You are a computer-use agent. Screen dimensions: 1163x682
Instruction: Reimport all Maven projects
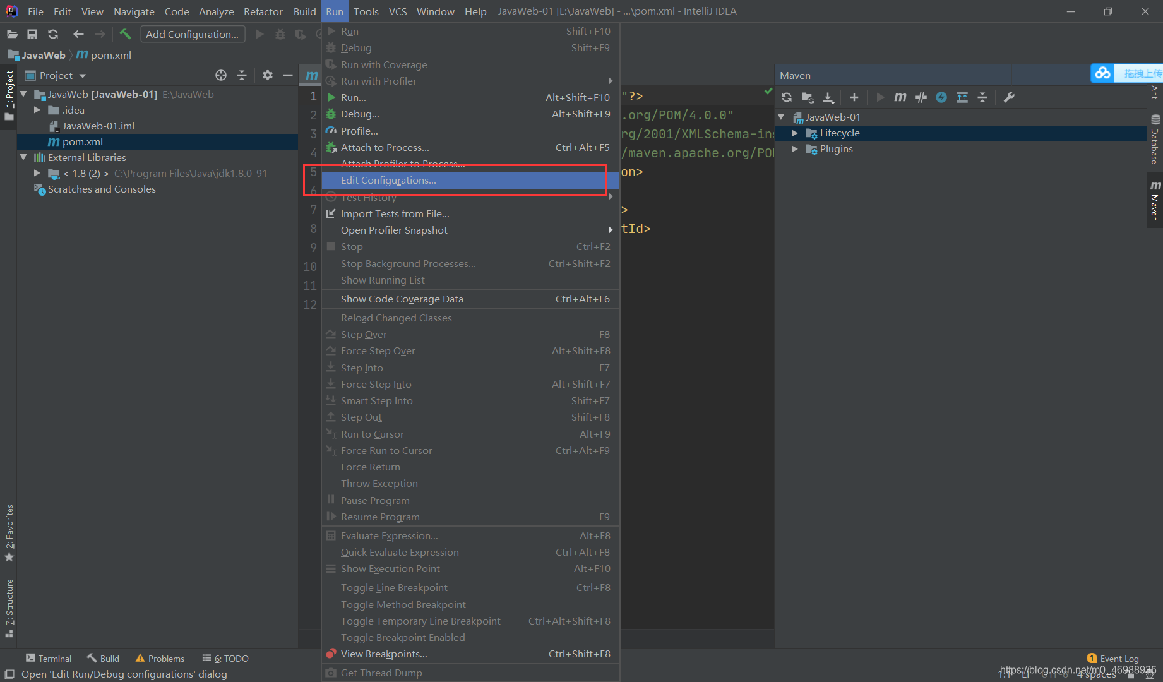787,97
